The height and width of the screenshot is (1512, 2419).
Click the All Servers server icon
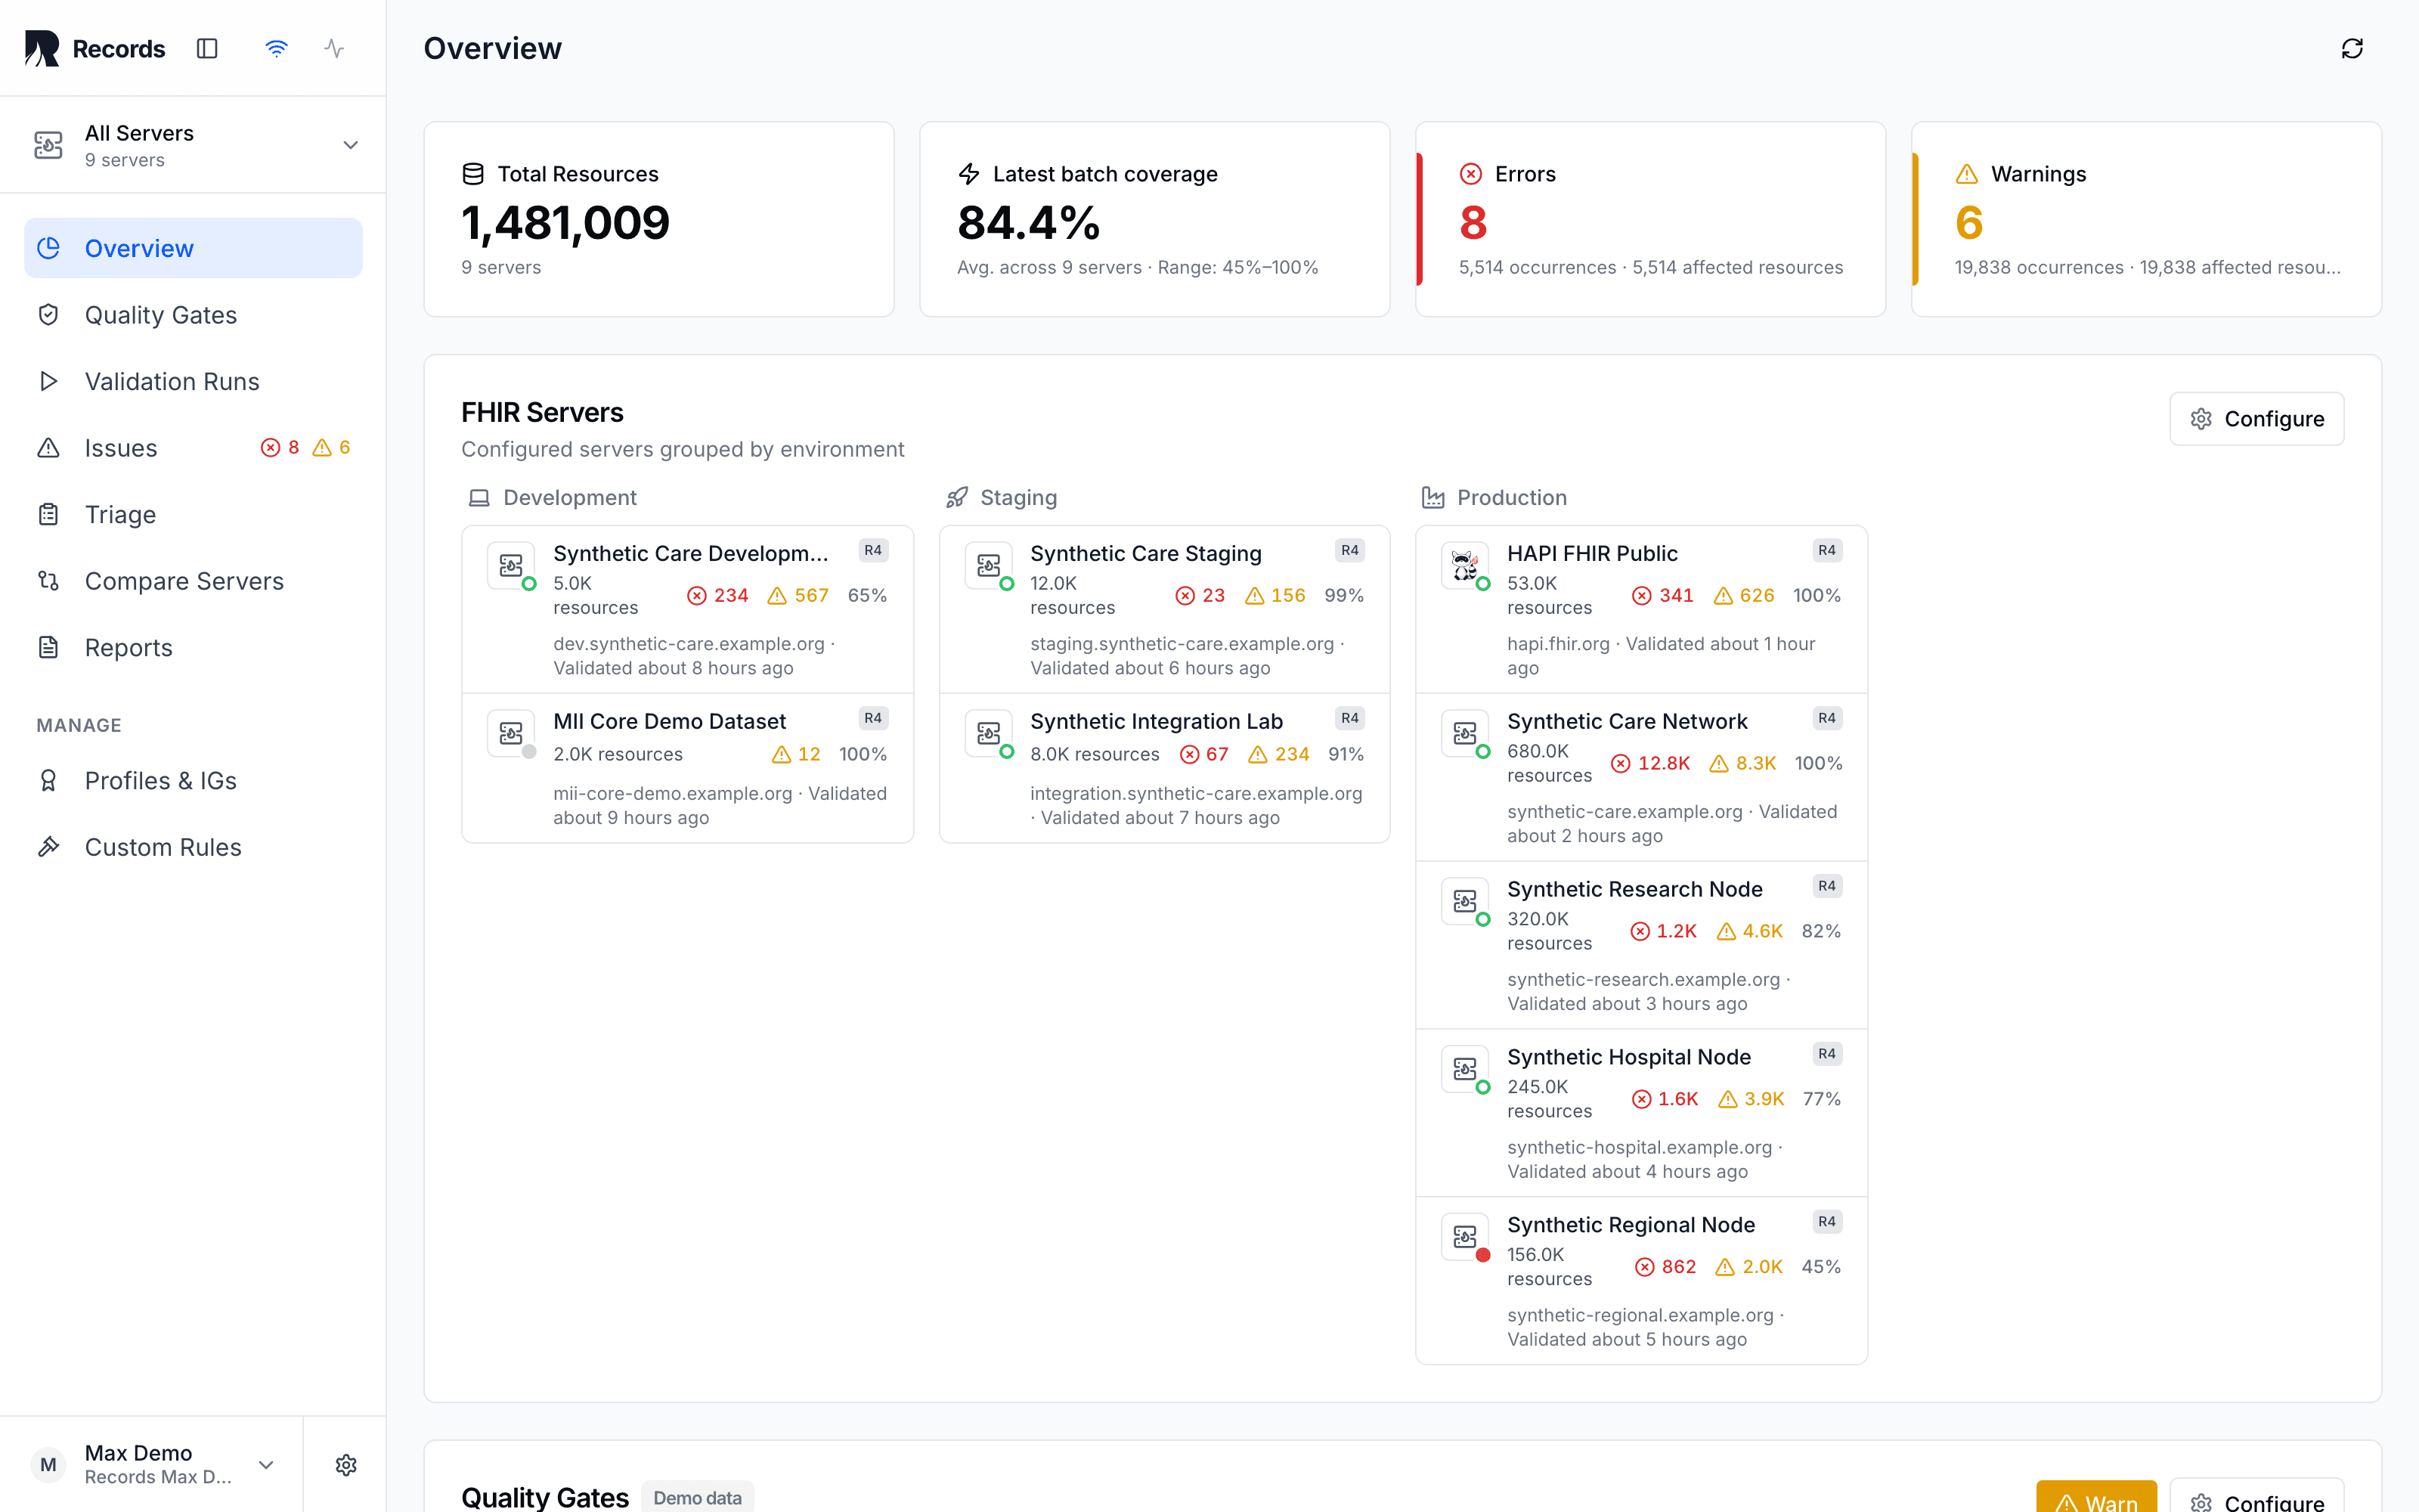coord(48,145)
